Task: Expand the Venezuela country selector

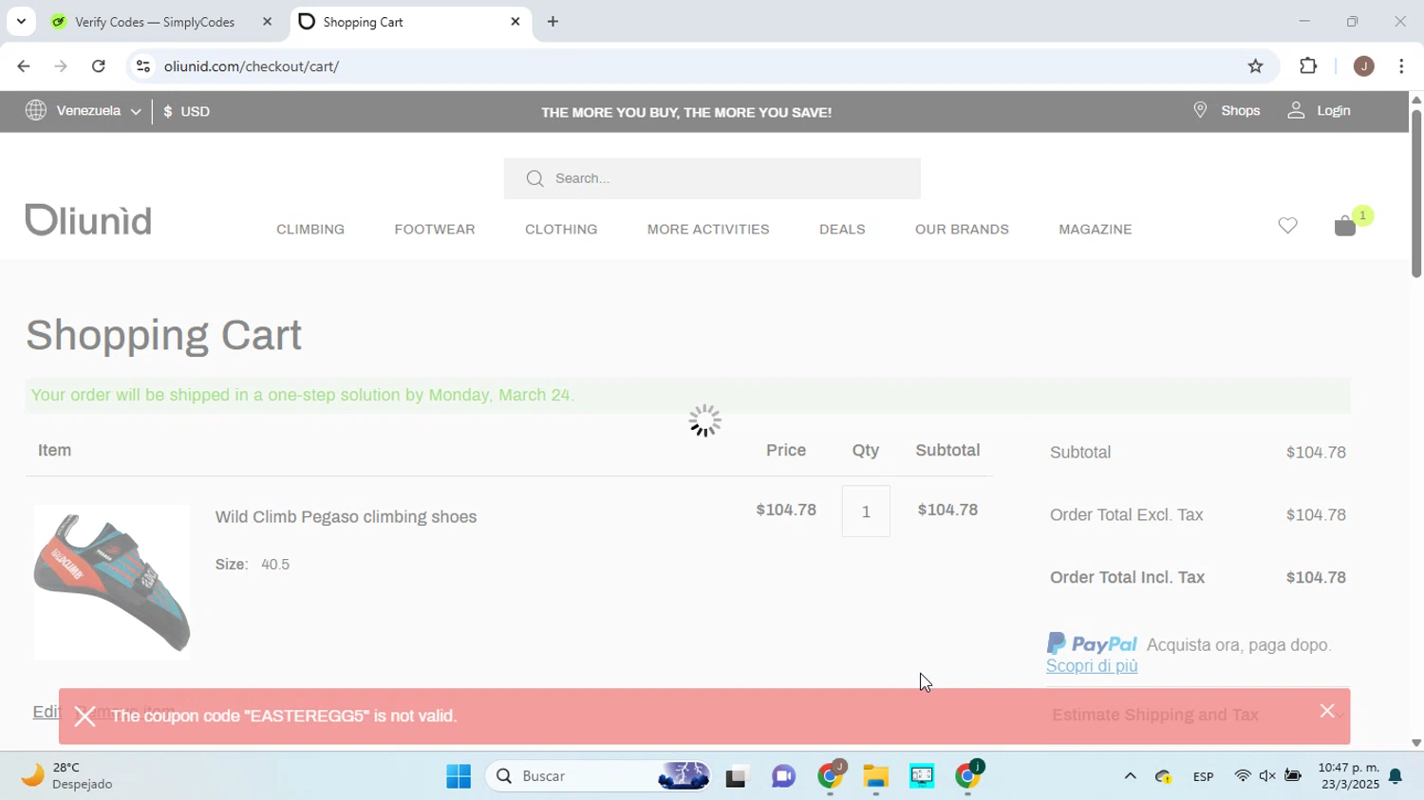Action: pyautogui.click(x=84, y=111)
